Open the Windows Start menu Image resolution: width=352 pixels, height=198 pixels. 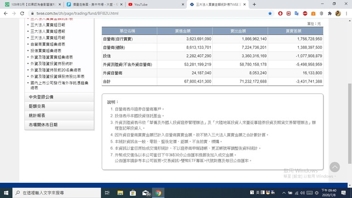click(x=6, y=193)
